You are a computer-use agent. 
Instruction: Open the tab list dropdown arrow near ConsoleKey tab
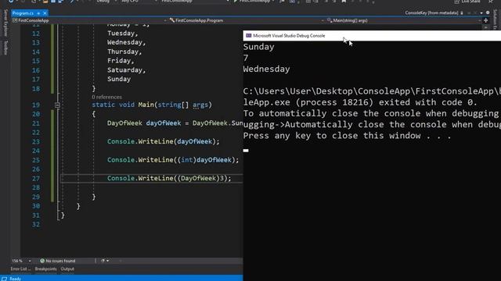(481, 13)
